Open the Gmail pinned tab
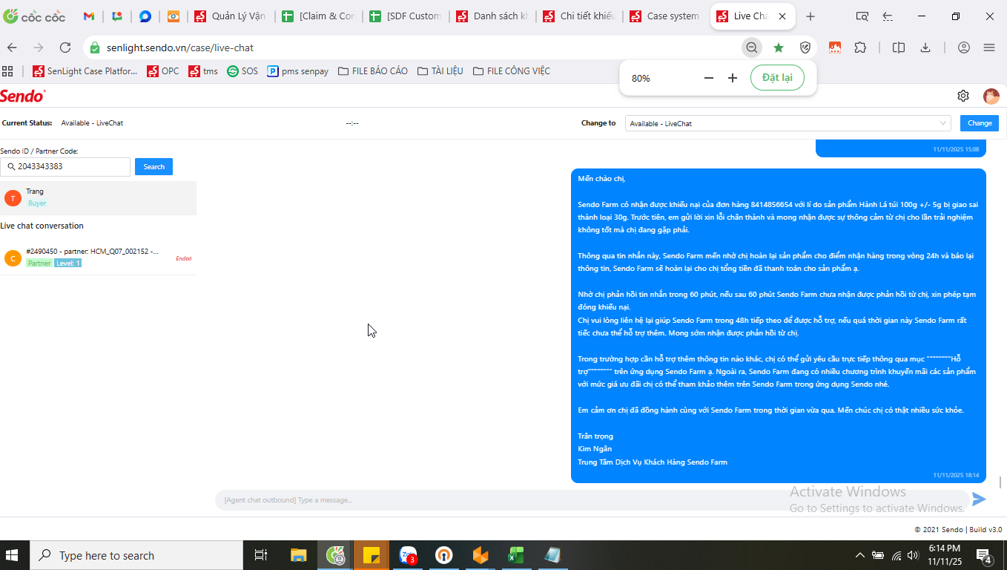The height and width of the screenshot is (570, 1007). tap(89, 16)
